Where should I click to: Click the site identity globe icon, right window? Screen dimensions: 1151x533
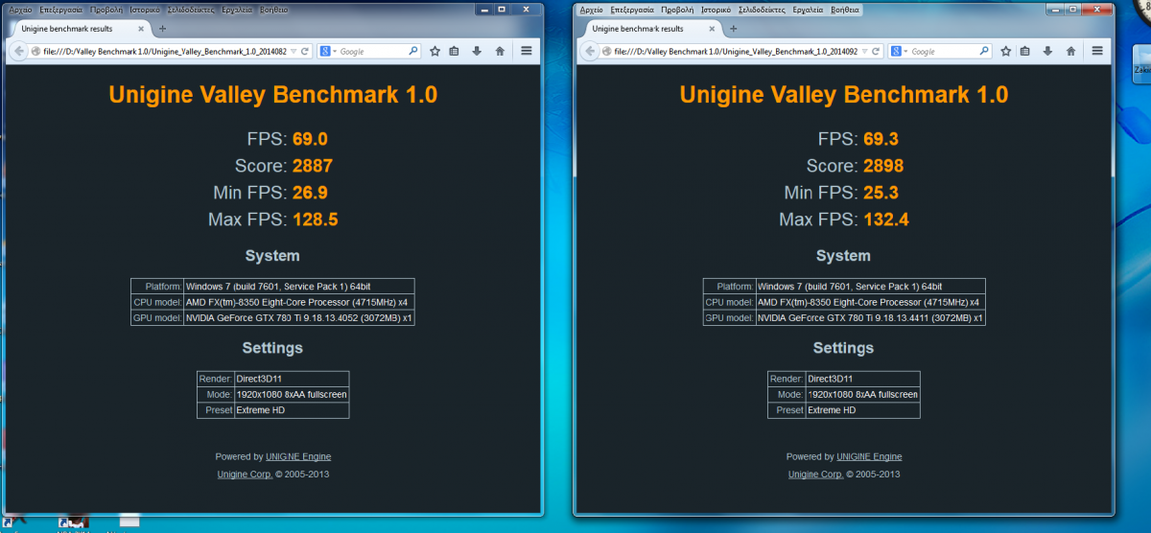(x=607, y=51)
